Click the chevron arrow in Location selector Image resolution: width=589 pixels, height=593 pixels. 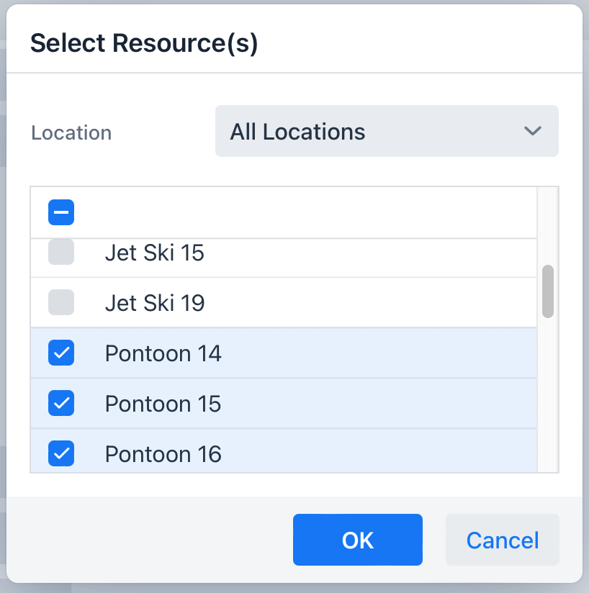point(533,131)
